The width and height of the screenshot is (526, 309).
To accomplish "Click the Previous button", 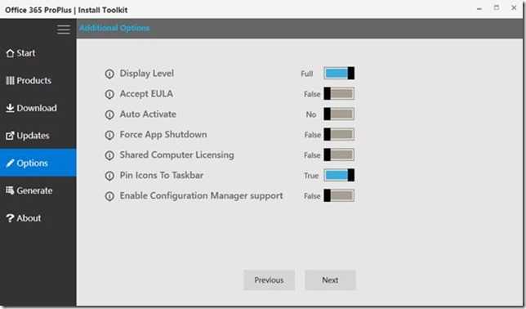I will pyautogui.click(x=269, y=280).
